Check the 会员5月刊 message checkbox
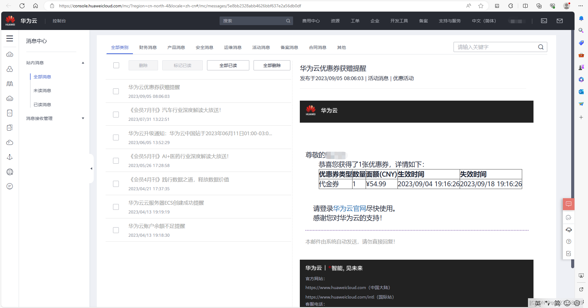 click(116, 161)
